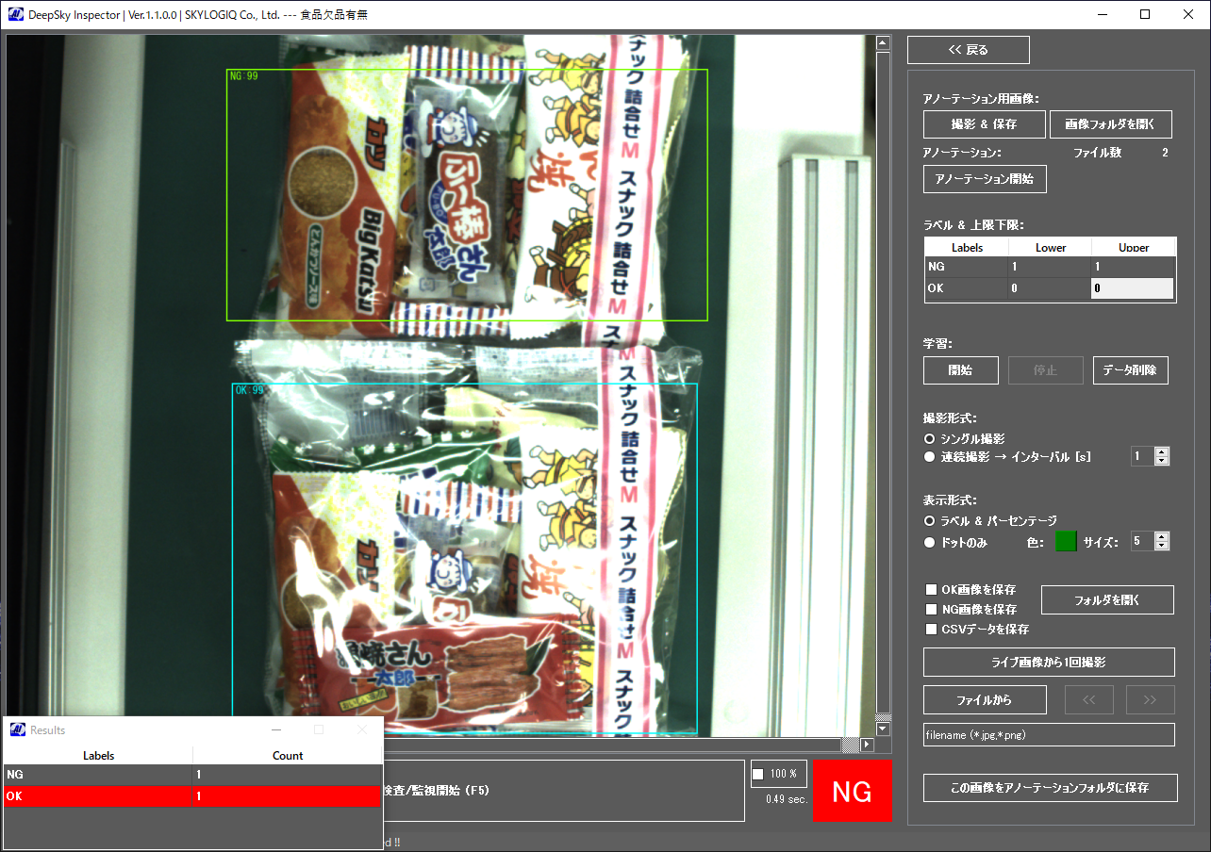1211x852 pixels.
Task: Decrease the dot サイズ value
Action: 1162,546
